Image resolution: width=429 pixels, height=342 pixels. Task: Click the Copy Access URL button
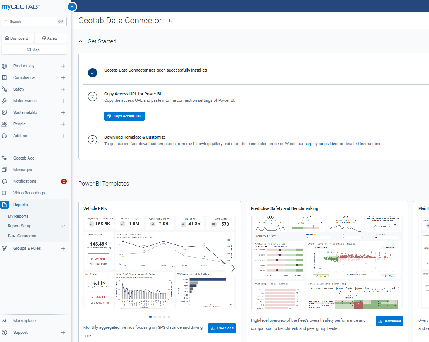tap(124, 116)
